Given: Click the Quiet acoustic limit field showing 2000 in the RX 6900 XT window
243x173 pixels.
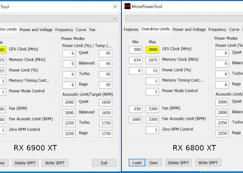Looking at the screenshot, I should [x=69, y=102].
